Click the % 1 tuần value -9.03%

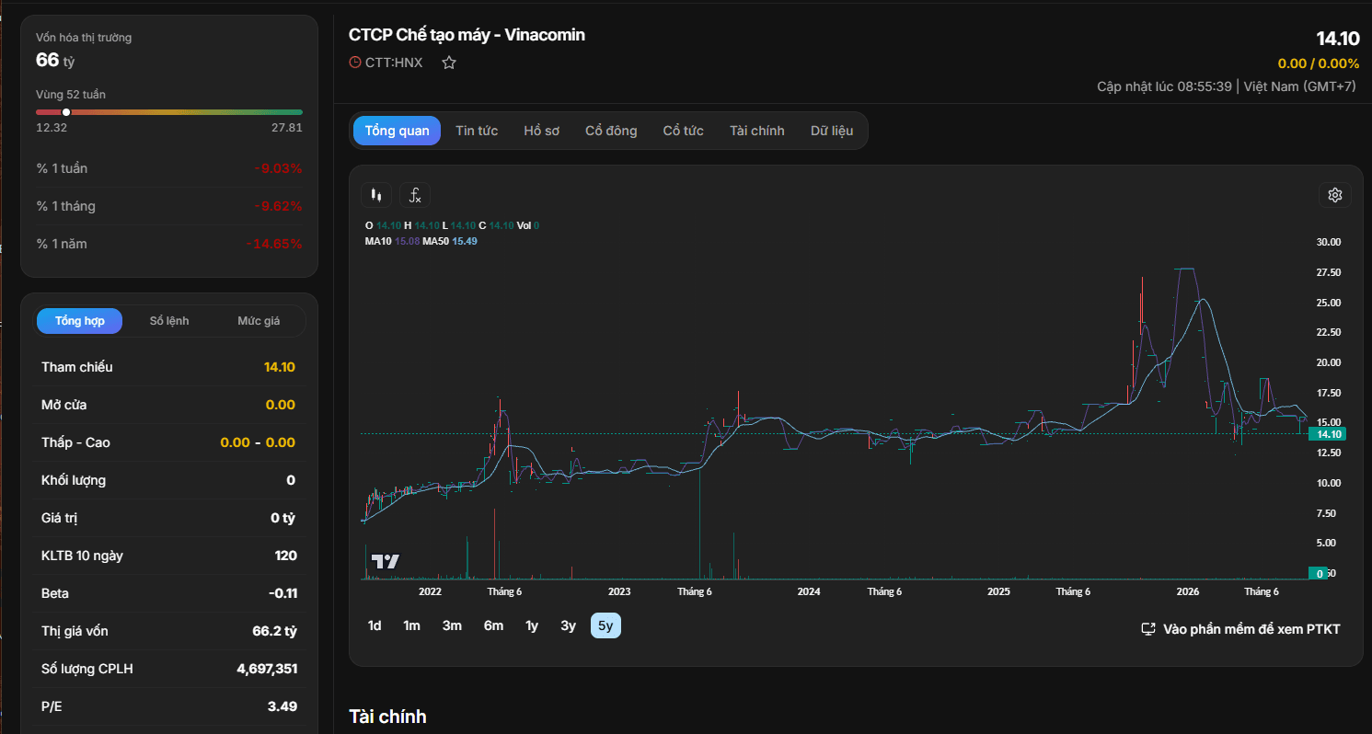(279, 168)
